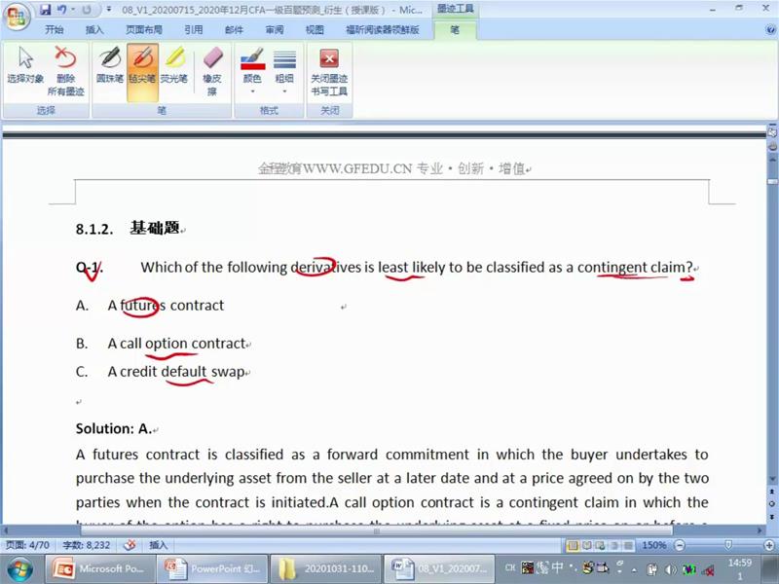Click the horizontal scrollbar thumb
Screen dimensions: 779x584
(376, 530)
